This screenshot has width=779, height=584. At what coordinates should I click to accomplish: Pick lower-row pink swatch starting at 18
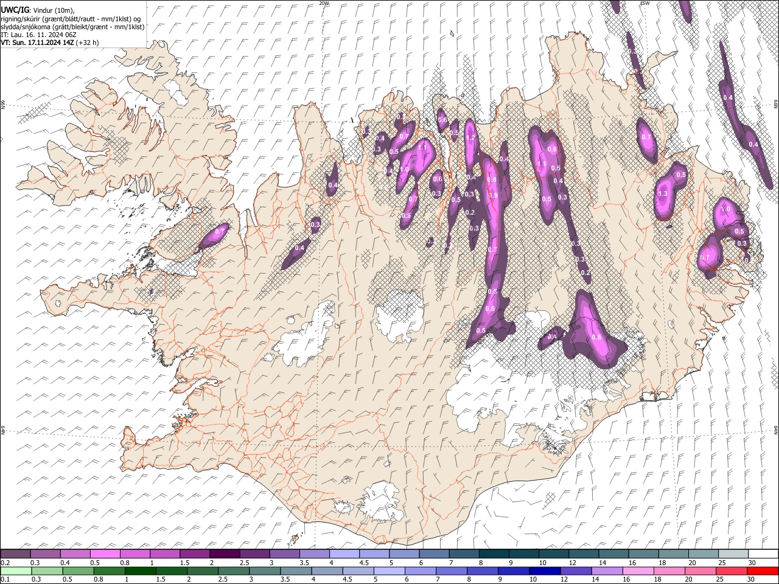tap(669, 571)
